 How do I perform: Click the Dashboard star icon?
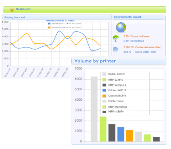(x=12, y=10)
